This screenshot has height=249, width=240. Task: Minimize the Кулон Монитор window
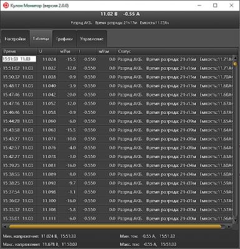(199, 6)
